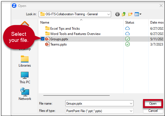Click the 3/7/2023 date for Teams.pptx
Viewport: 165px width, 116px height.
[x=157, y=44]
